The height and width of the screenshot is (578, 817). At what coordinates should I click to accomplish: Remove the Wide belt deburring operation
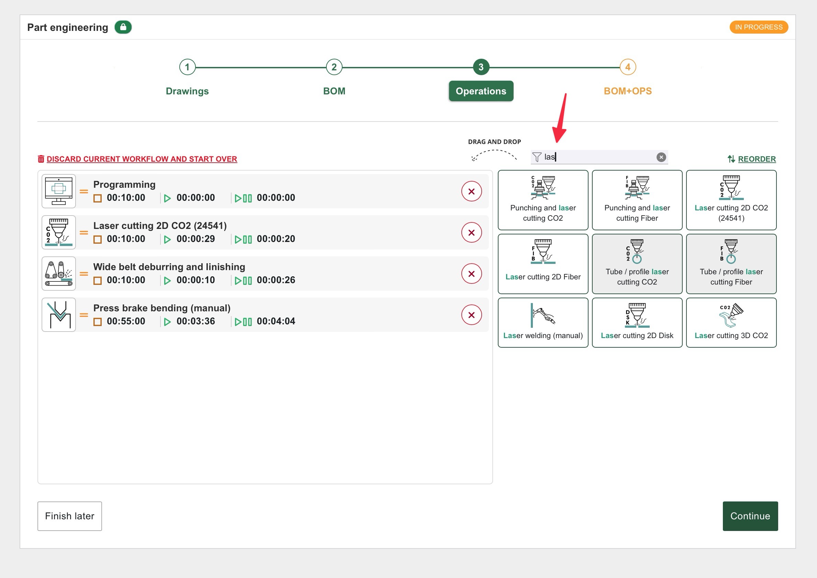[x=471, y=274]
